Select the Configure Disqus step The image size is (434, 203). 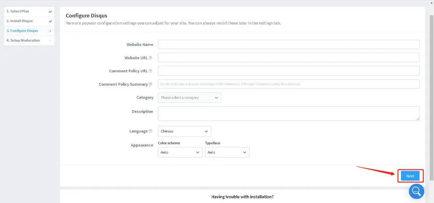[23, 31]
